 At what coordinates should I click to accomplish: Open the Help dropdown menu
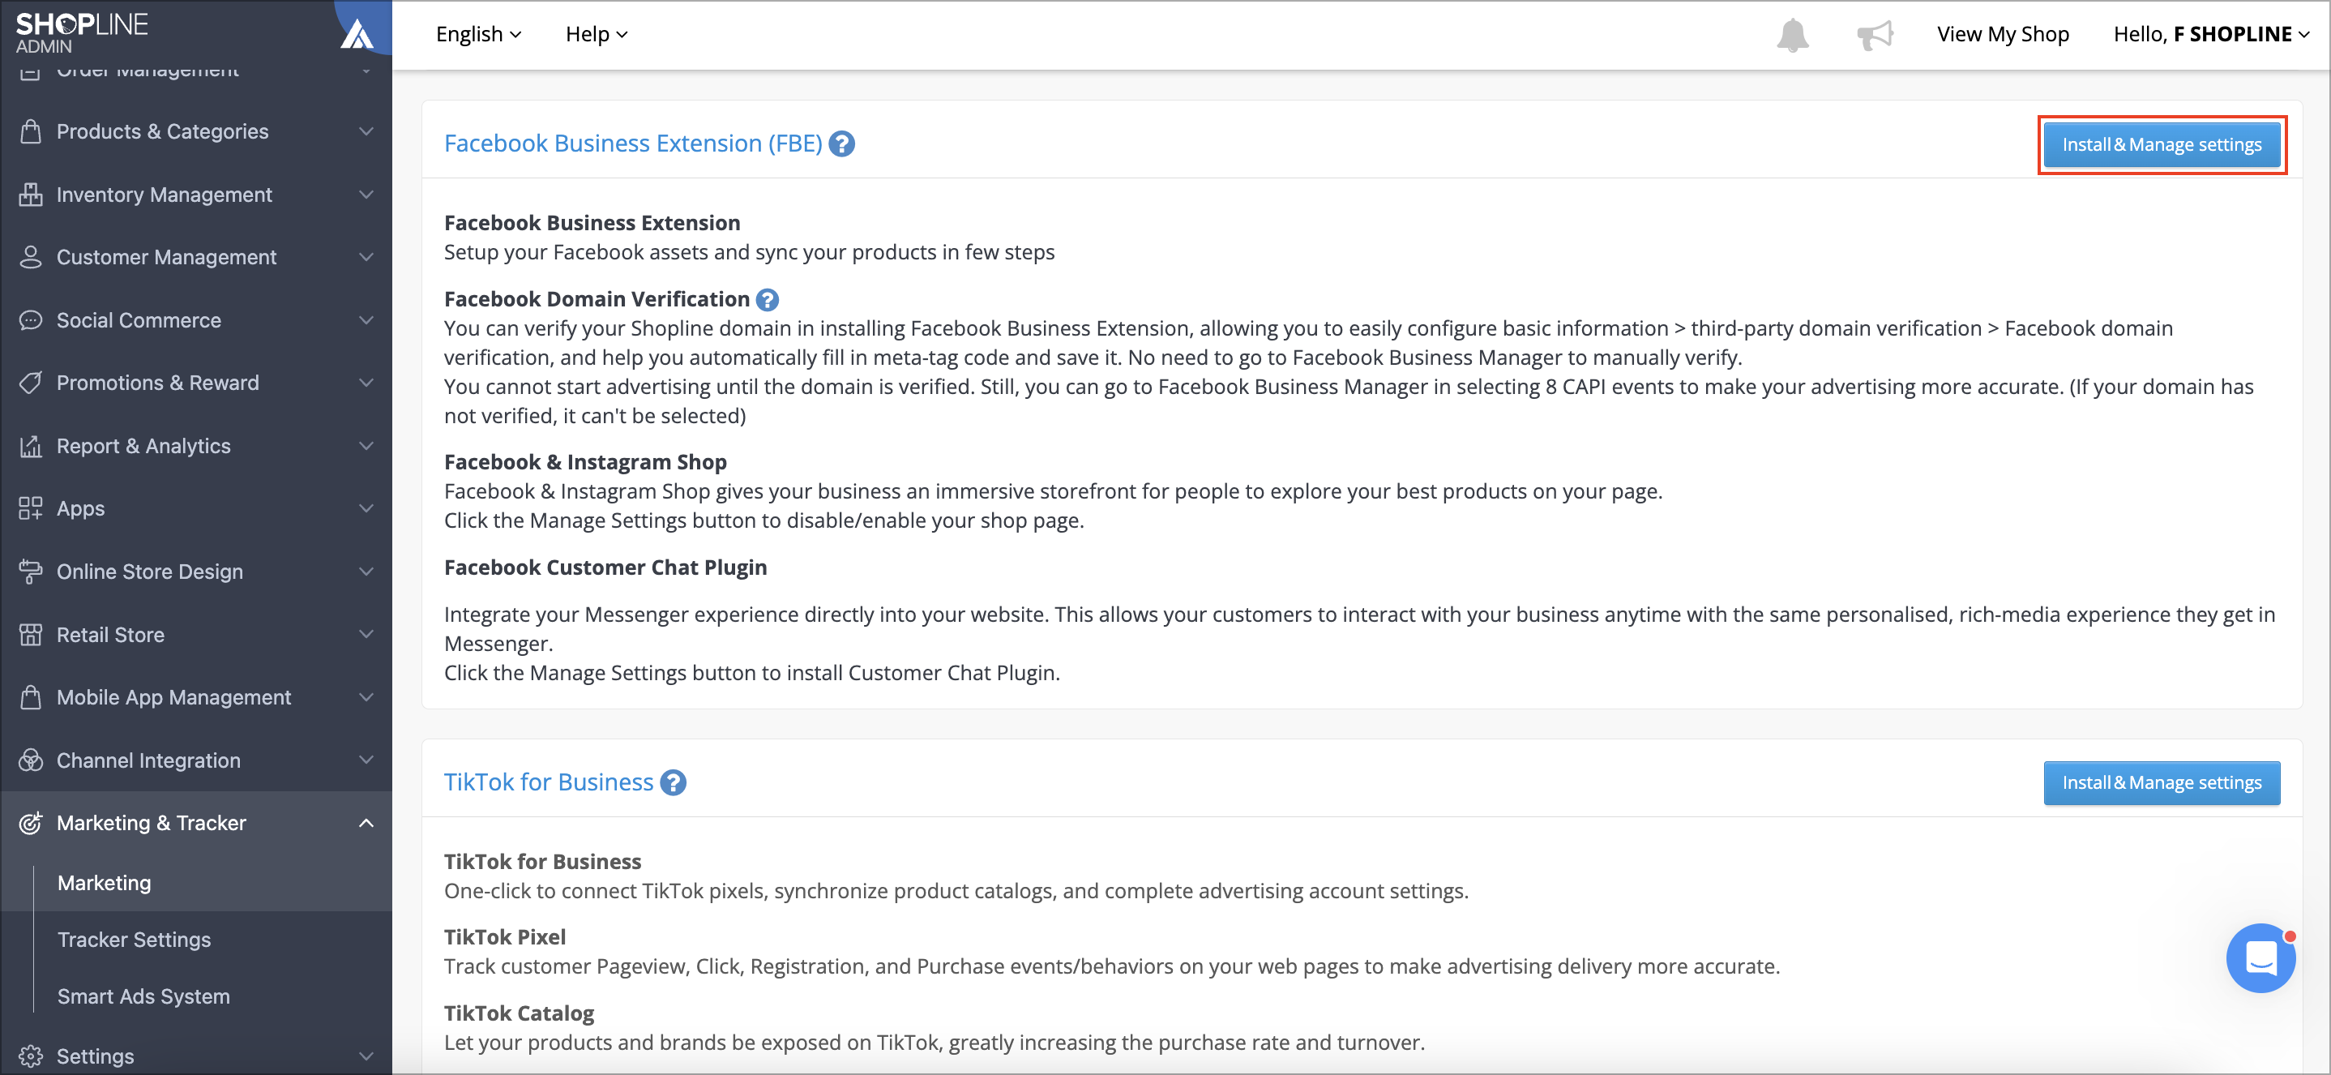pos(597,34)
